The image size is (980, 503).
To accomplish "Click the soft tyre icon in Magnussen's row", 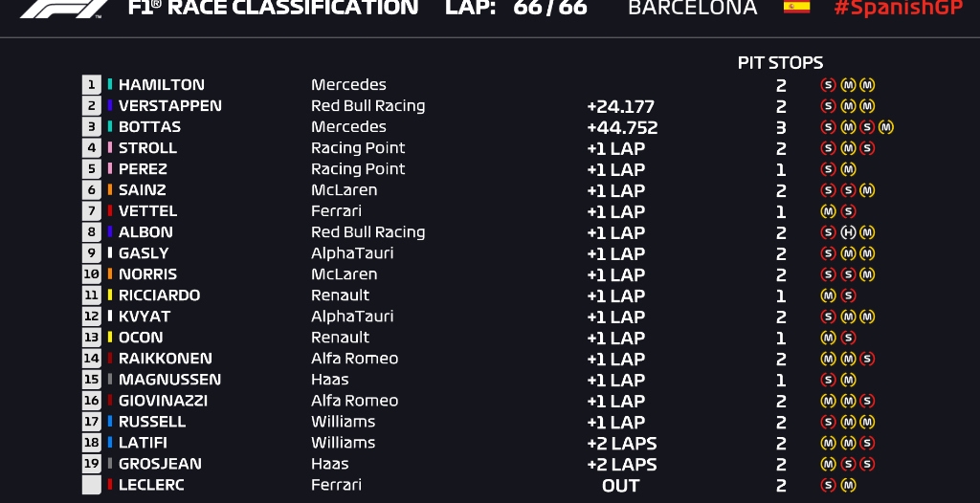I will [x=828, y=380].
